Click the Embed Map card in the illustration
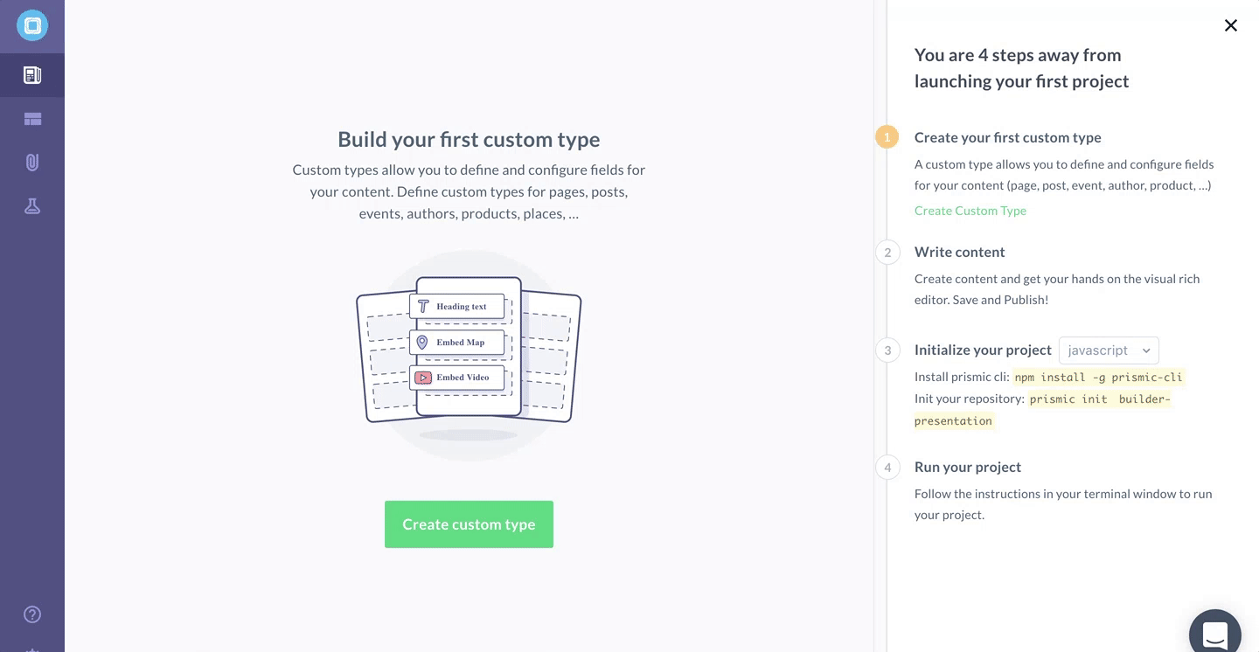Image resolution: width=1259 pixels, height=652 pixels. (x=456, y=342)
